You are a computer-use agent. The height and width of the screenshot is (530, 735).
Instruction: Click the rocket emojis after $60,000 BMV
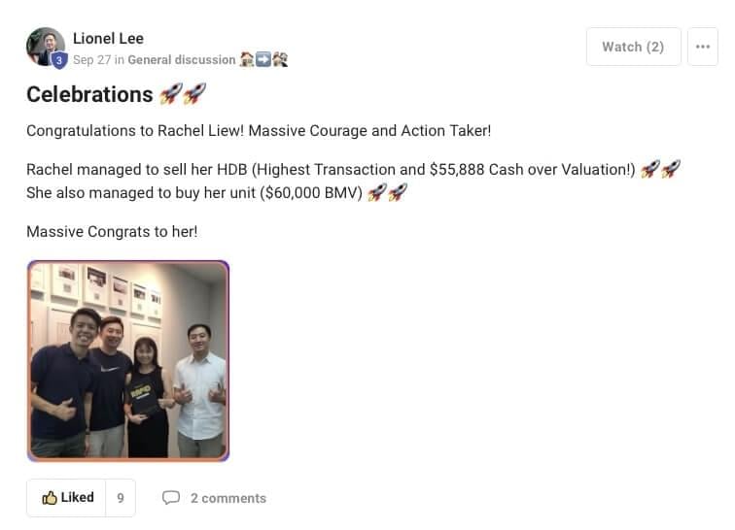387,192
